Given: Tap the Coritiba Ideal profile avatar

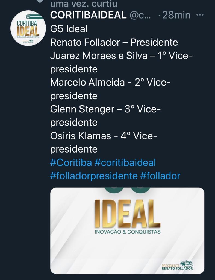Looking at the screenshot, I should coord(28,28).
